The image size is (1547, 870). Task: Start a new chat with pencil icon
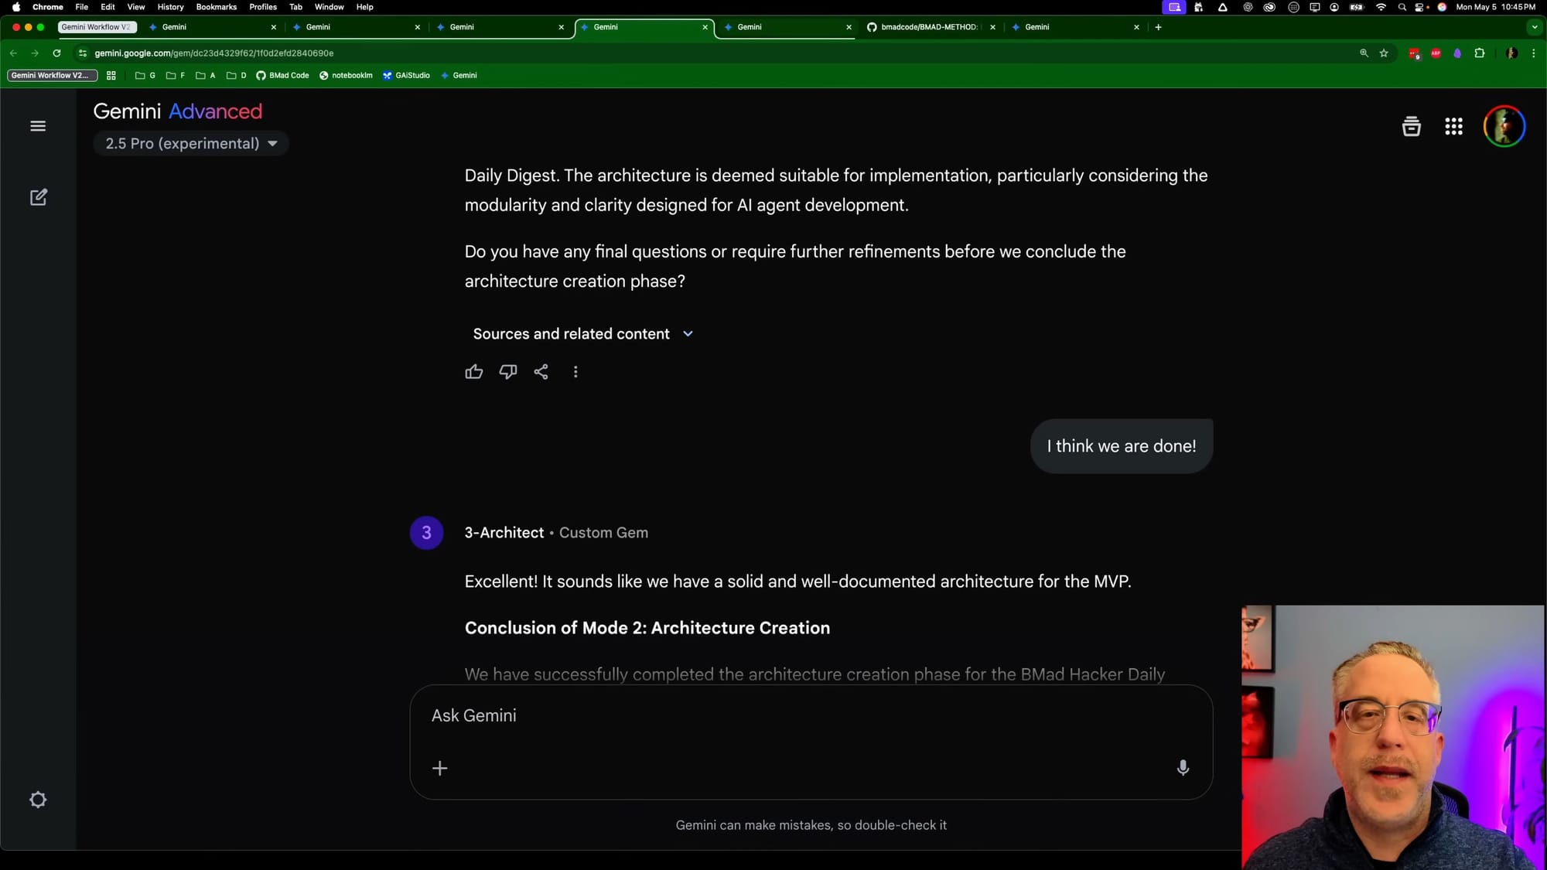(38, 197)
